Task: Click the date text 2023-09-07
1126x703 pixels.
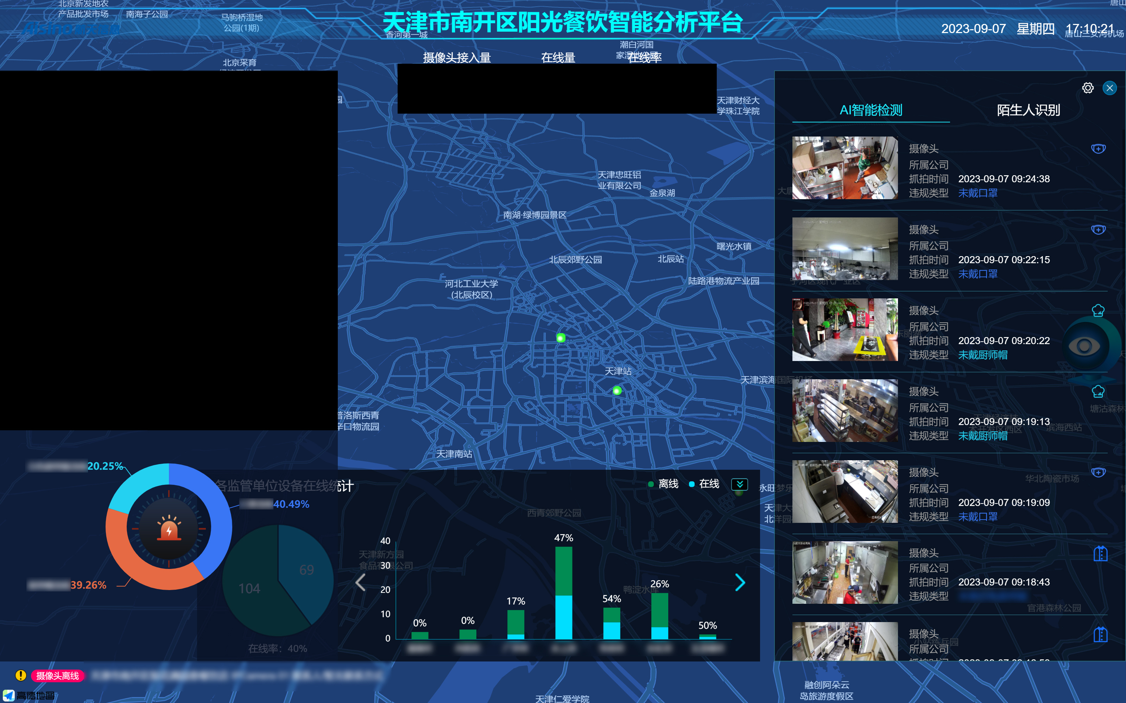Action: pyautogui.click(x=973, y=29)
